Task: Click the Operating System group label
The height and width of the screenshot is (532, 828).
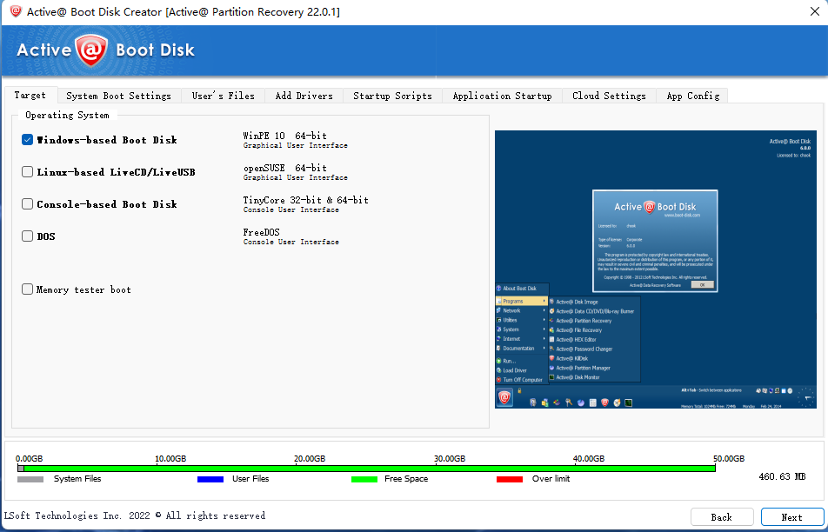Action: click(x=67, y=115)
